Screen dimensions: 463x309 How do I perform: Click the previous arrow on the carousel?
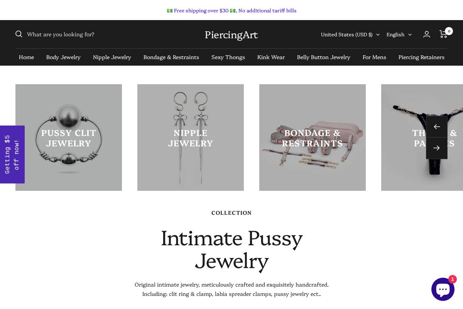[x=436, y=127]
